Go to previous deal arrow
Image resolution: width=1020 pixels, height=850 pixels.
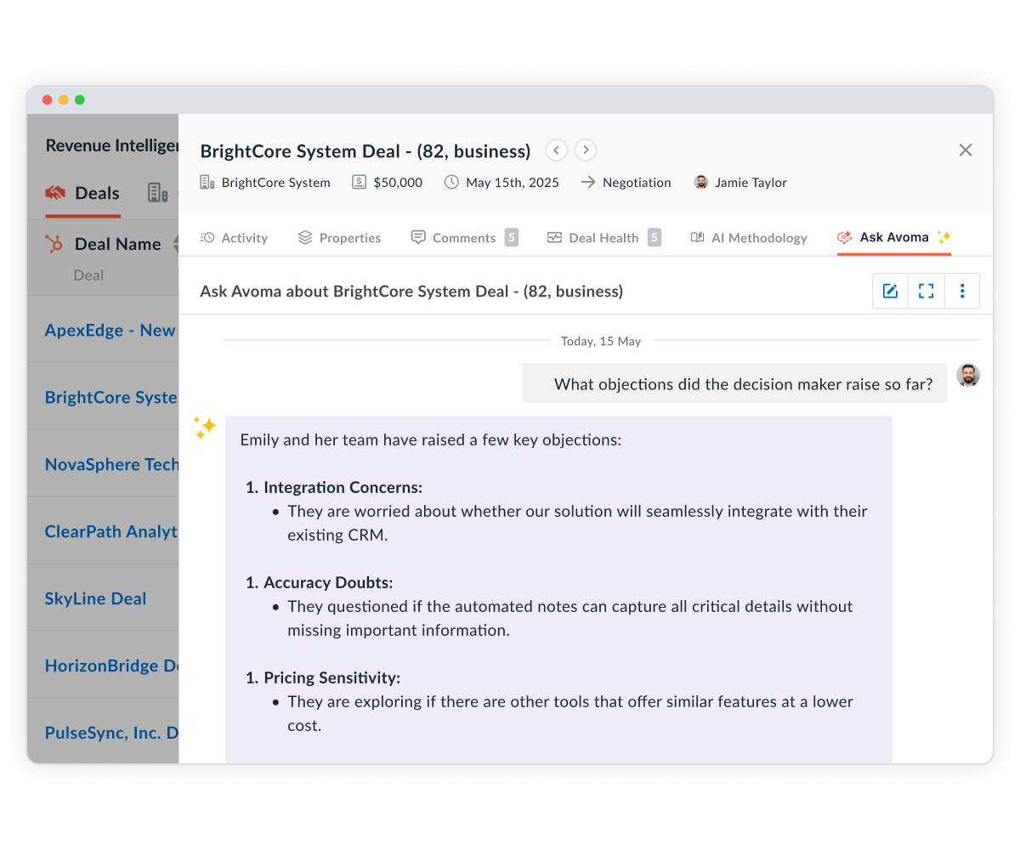[x=556, y=150]
